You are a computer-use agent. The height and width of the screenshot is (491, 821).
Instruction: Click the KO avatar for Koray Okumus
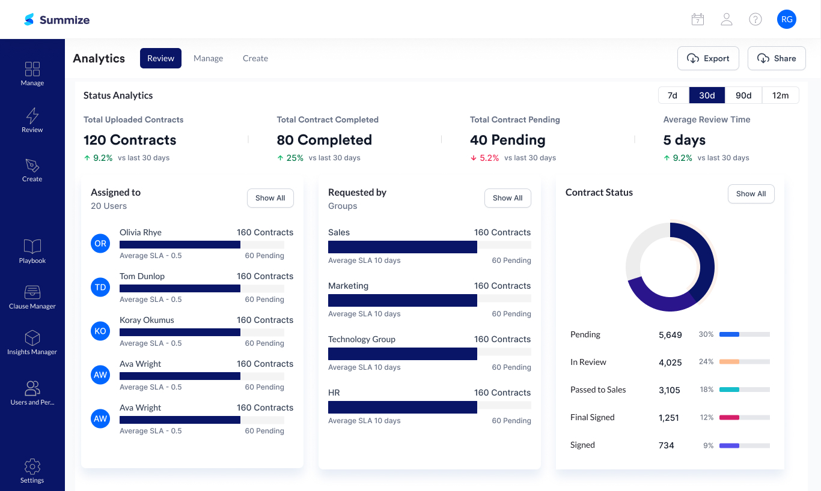(100, 331)
